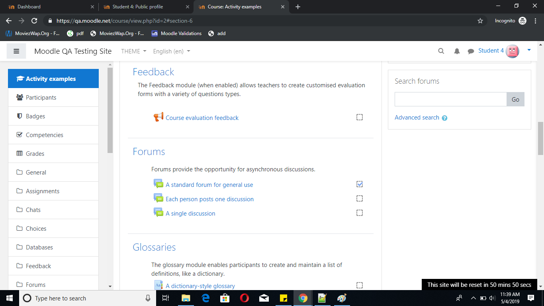The width and height of the screenshot is (544, 306).
Task: Open a new browser tab with plus
Action: tap(298, 7)
